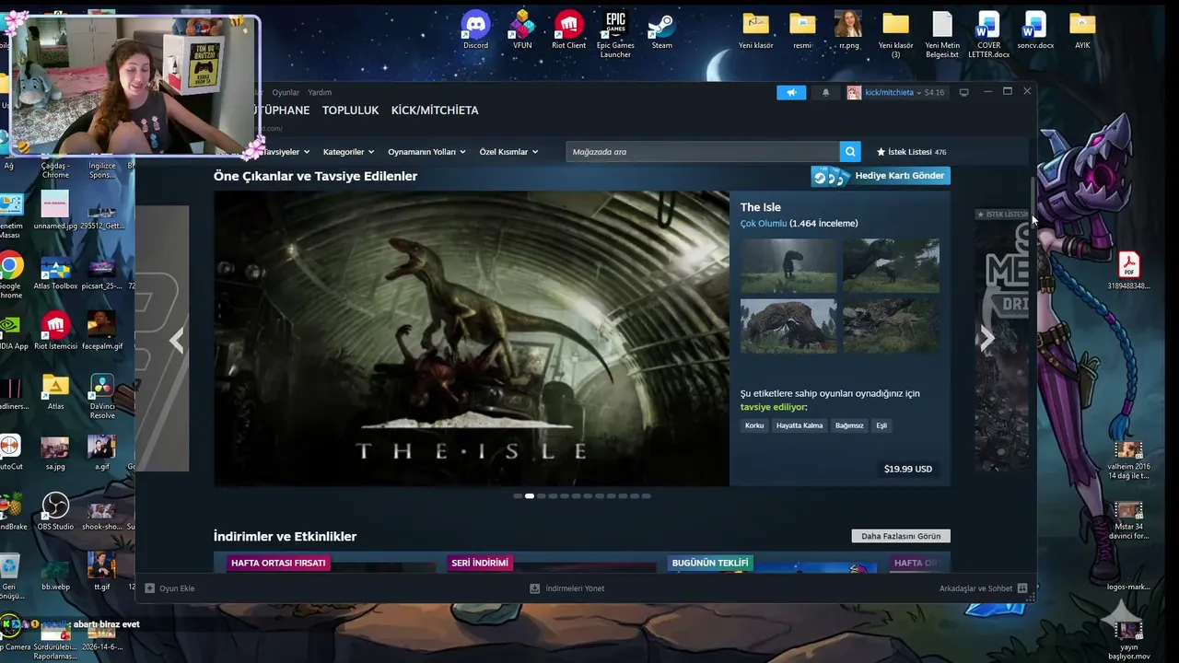Launch the VFUN desktop shortcut

pos(522,30)
